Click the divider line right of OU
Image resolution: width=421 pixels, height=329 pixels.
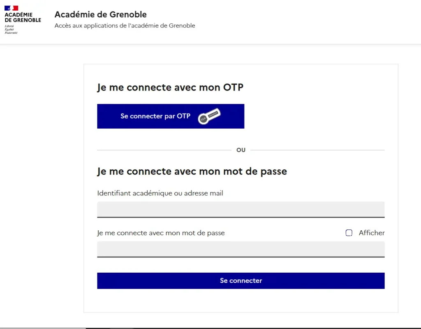point(317,150)
